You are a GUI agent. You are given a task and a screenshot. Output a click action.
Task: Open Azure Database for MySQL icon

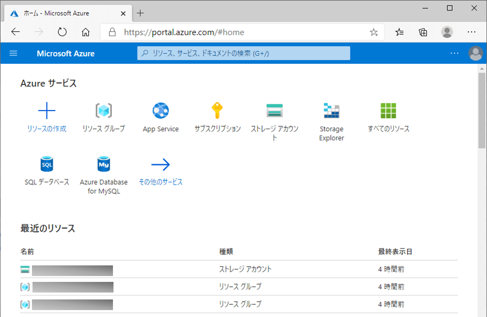point(103,164)
